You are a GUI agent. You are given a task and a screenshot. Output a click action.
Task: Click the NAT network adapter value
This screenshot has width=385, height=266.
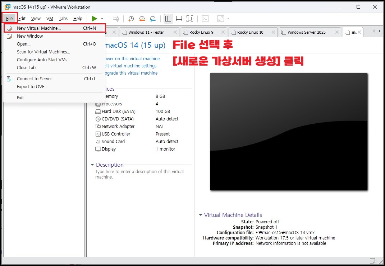(x=160, y=127)
